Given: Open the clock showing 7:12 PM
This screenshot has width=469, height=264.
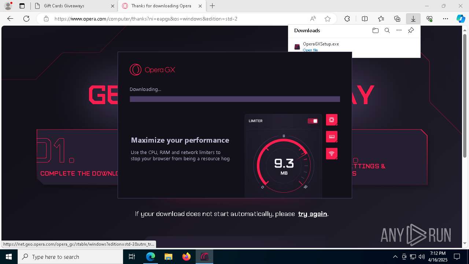Looking at the screenshot, I should 437,257.
